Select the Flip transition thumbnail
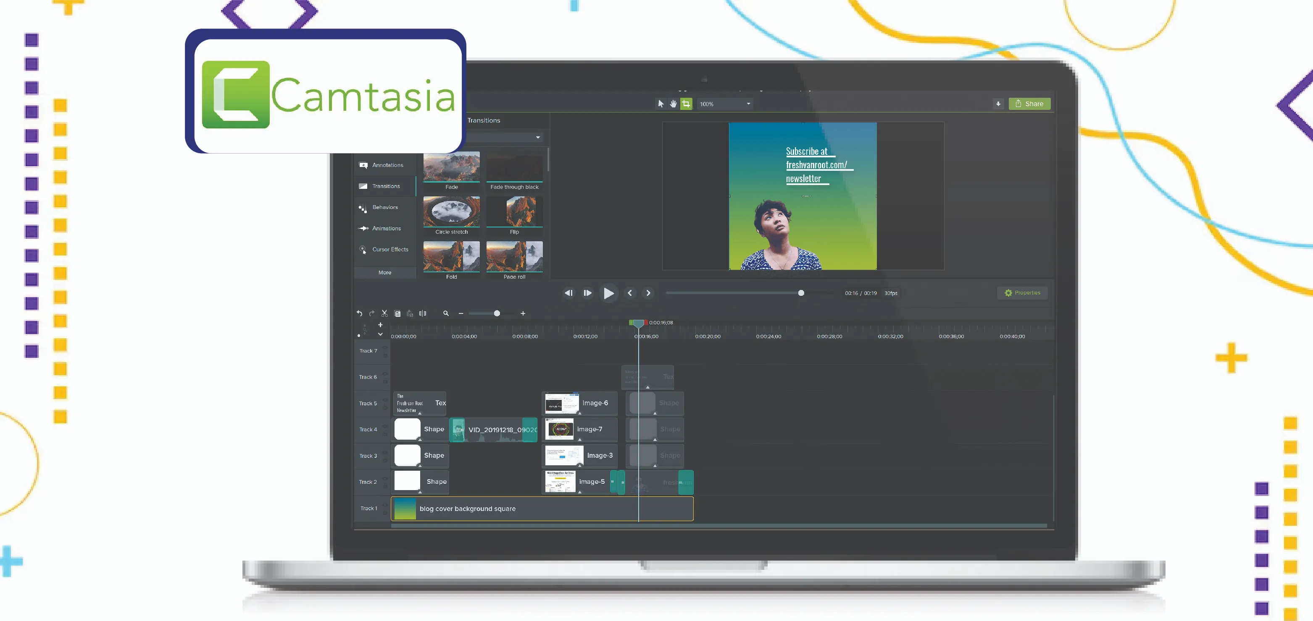Screen dimensions: 1313x621 pos(514,212)
